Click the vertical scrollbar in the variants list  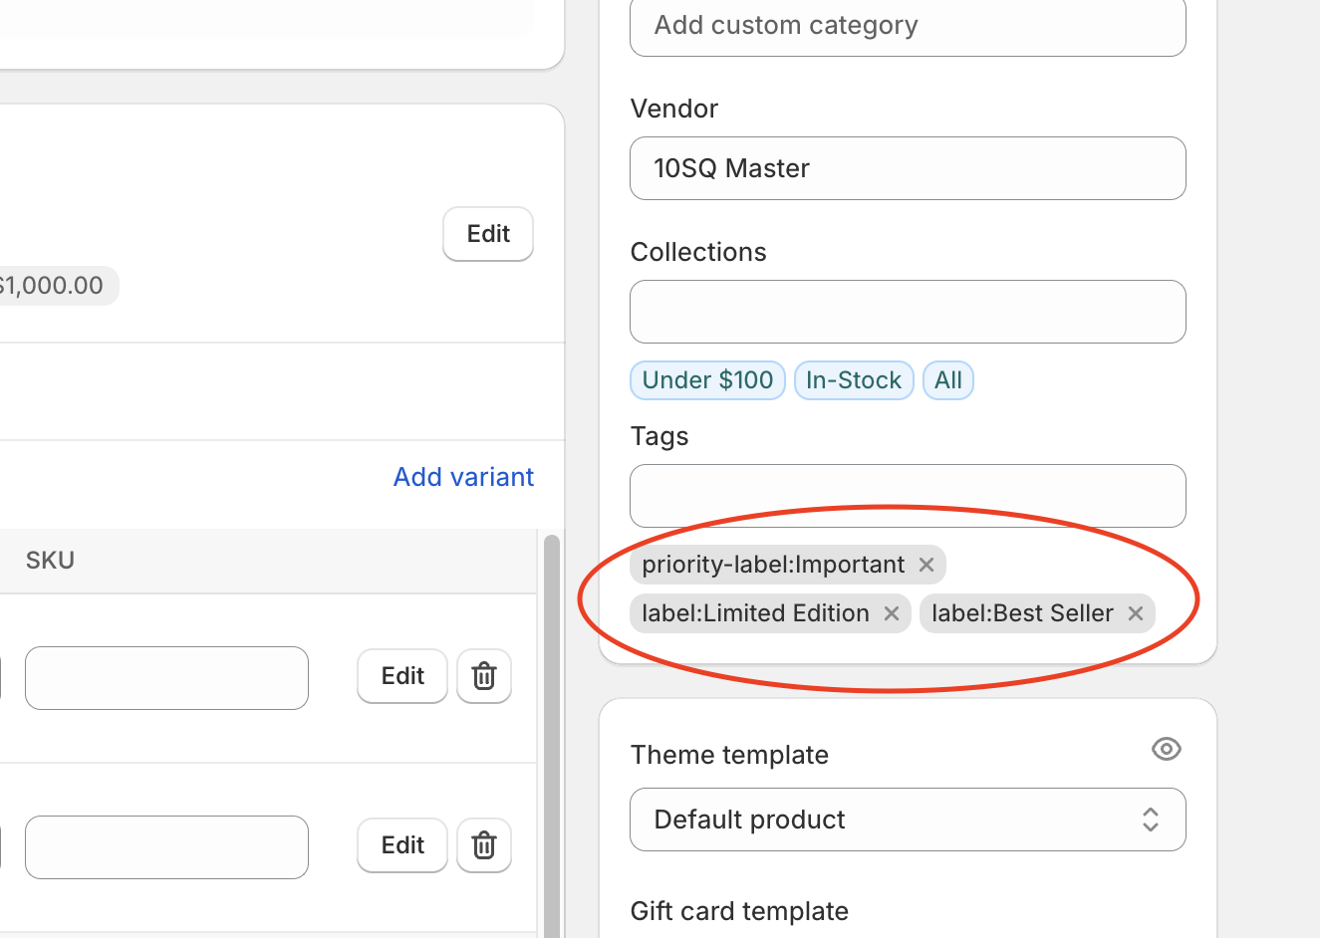click(x=550, y=697)
